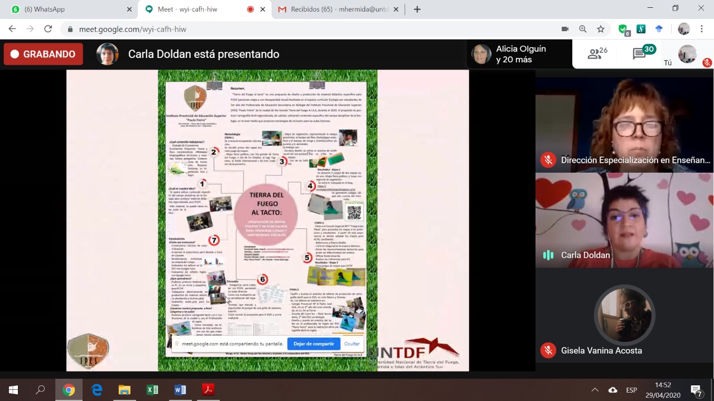Click the camera icon in the address bar

coord(565,29)
